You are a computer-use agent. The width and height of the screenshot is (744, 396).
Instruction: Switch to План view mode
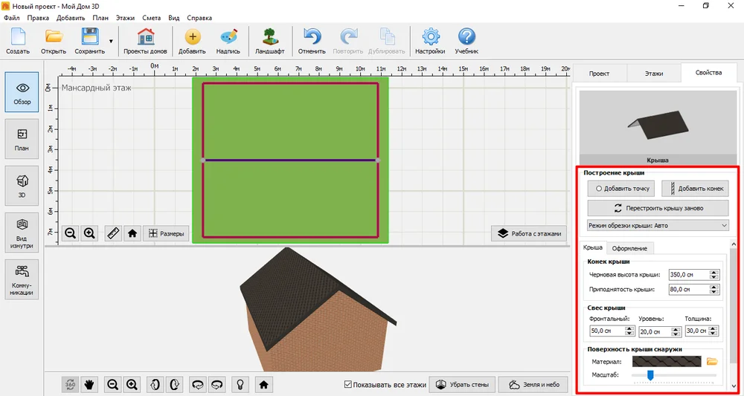[22, 138]
